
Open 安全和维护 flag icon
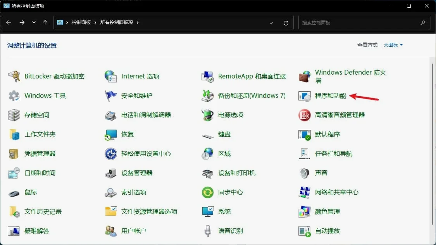[x=111, y=95]
